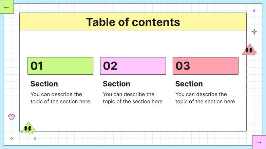Image resolution: width=266 pixels, height=149 pixels.
Task: Click the back arrow in green square
Action: pos(7,7)
